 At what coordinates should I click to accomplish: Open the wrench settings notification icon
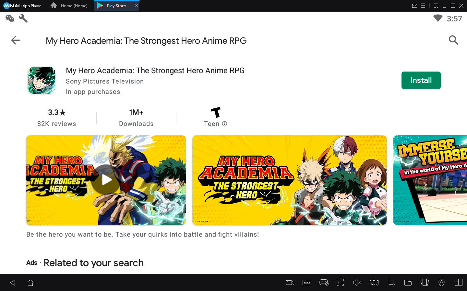(23, 18)
